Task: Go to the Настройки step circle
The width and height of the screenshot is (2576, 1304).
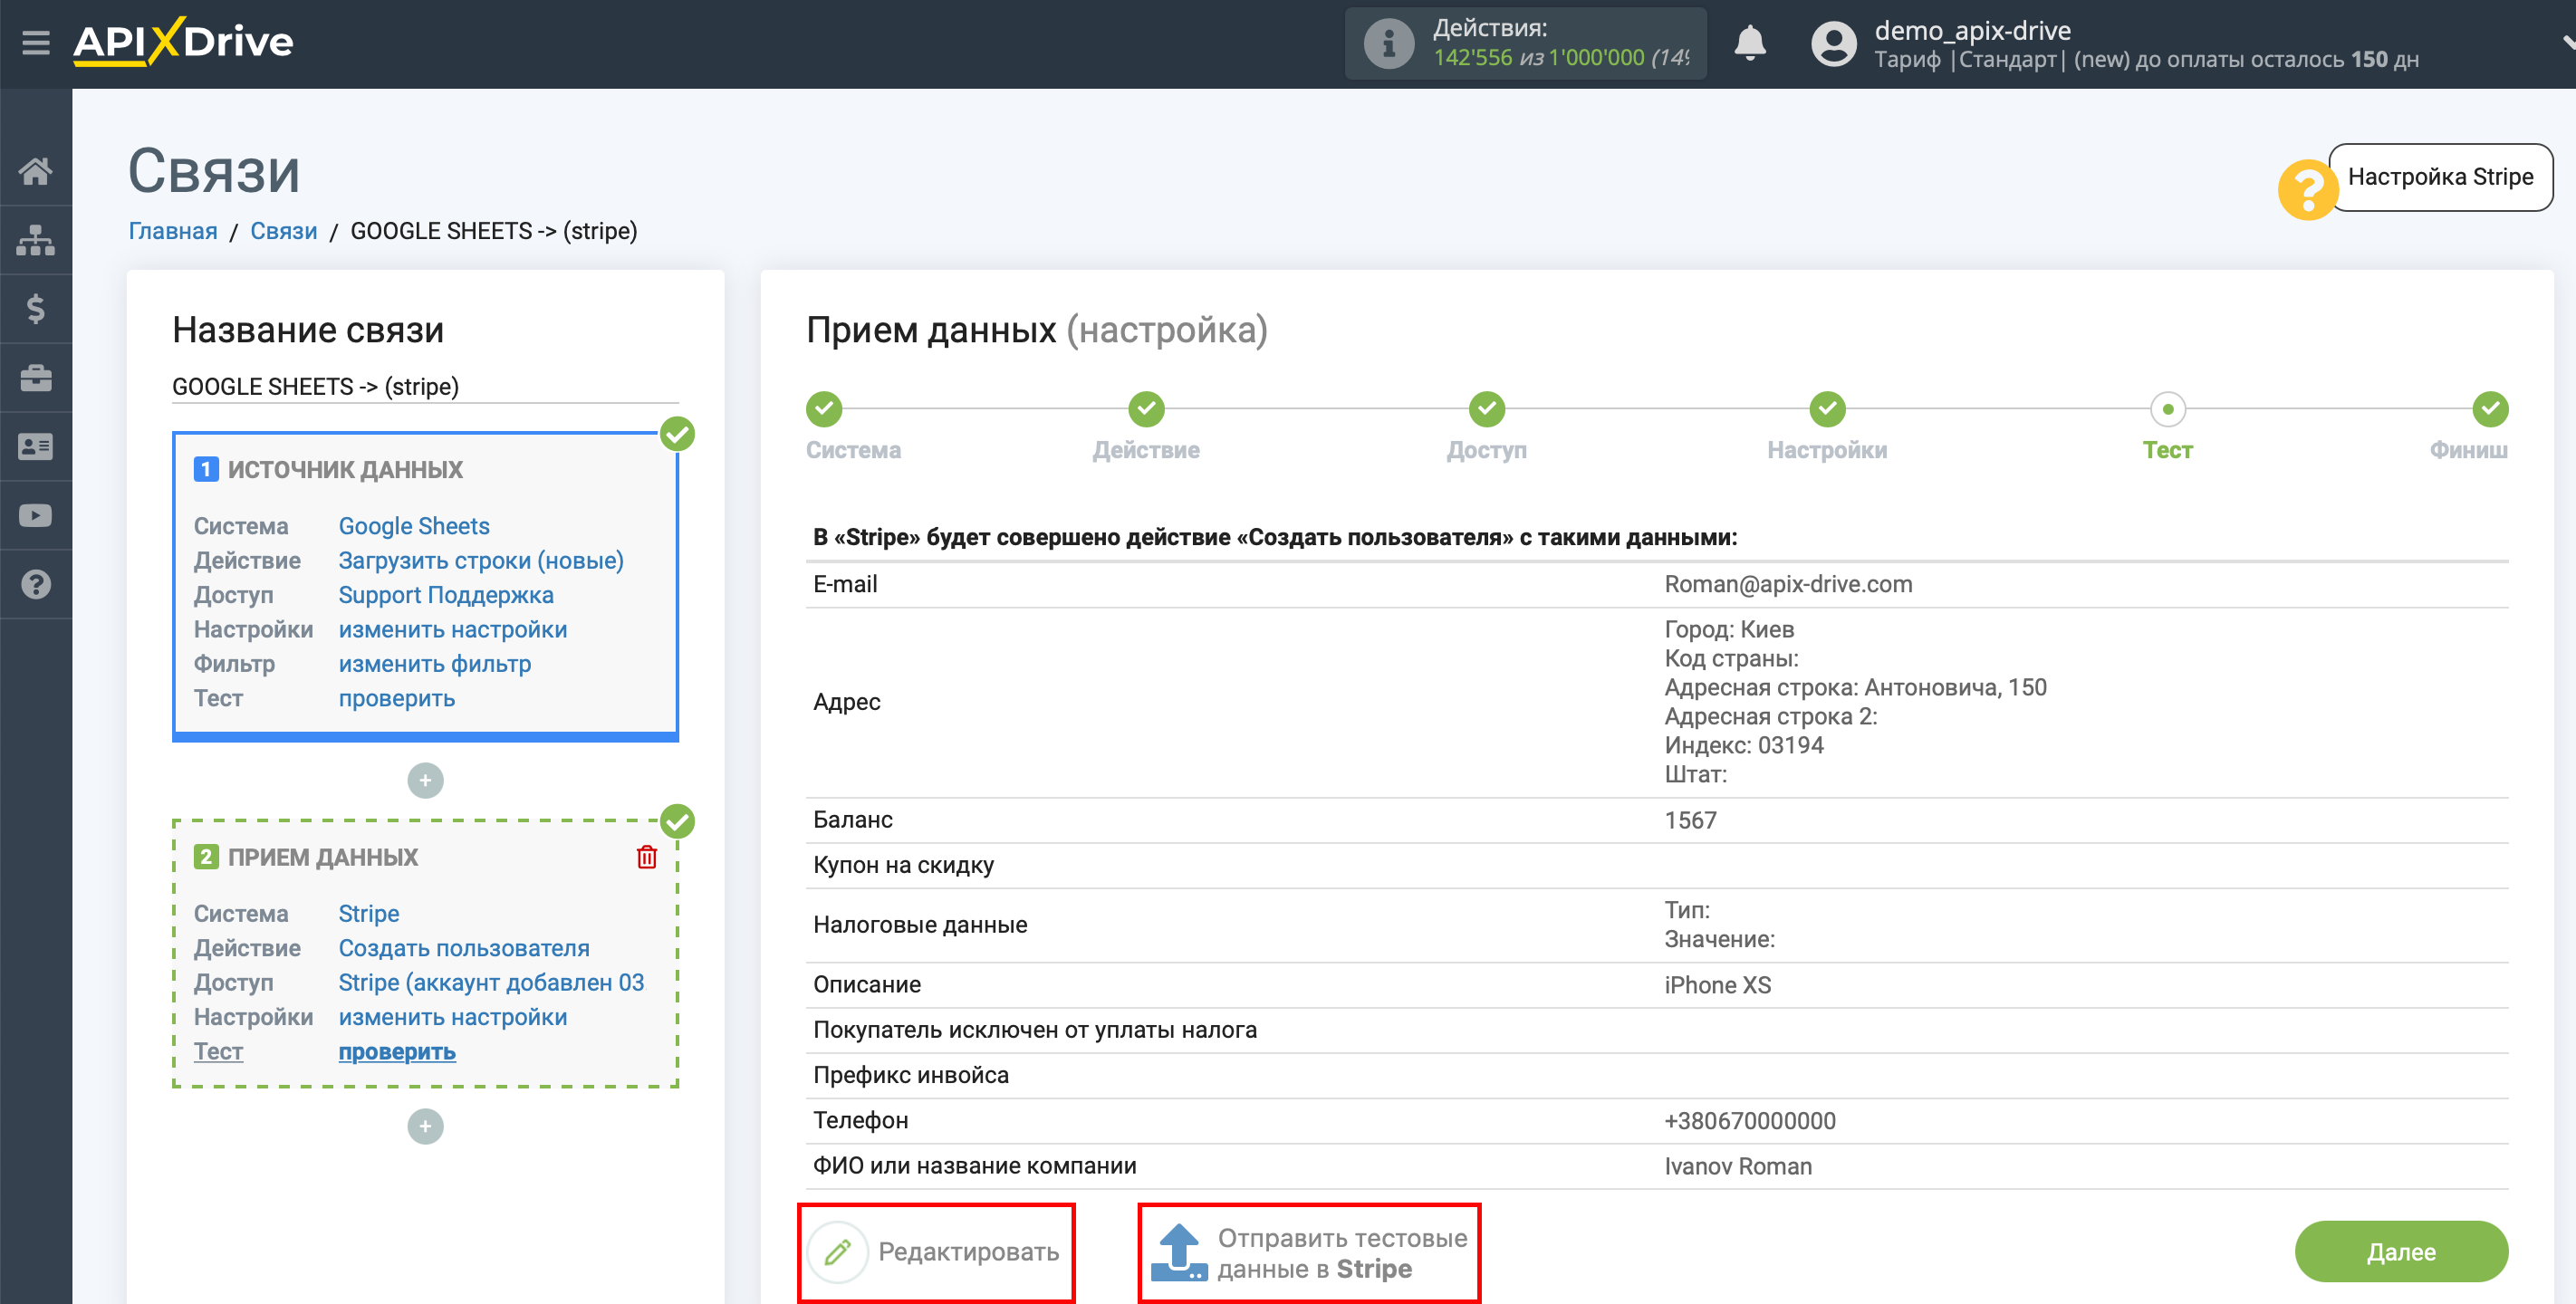Action: pos(1827,409)
